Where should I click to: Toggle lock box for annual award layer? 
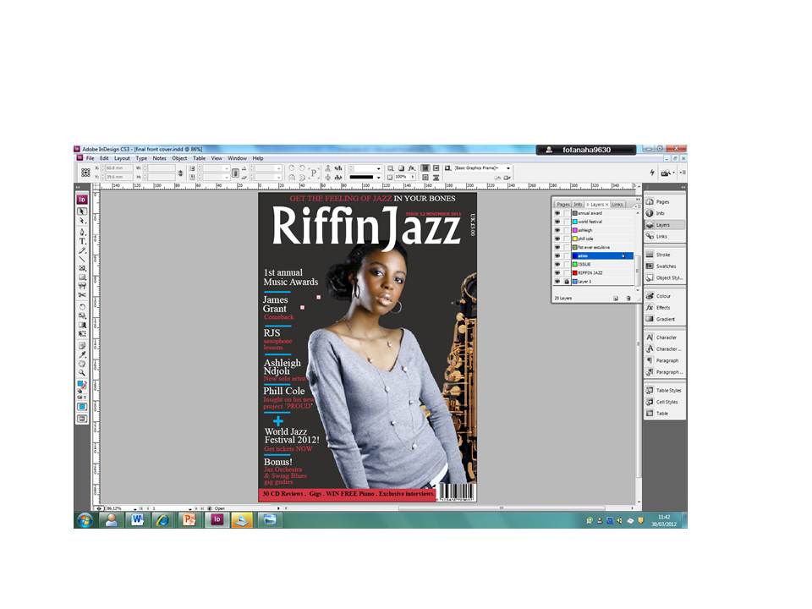[x=567, y=213]
